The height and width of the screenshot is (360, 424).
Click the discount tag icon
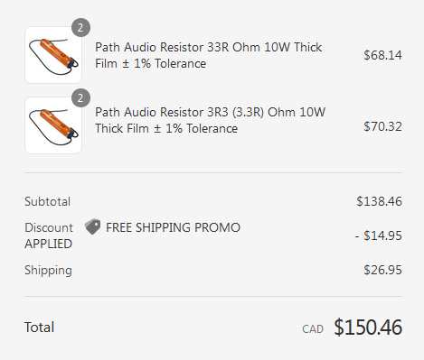point(92,226)
